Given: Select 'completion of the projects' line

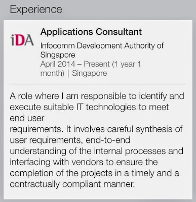Looking at the screenshot, I should click(x=94, y=173).
